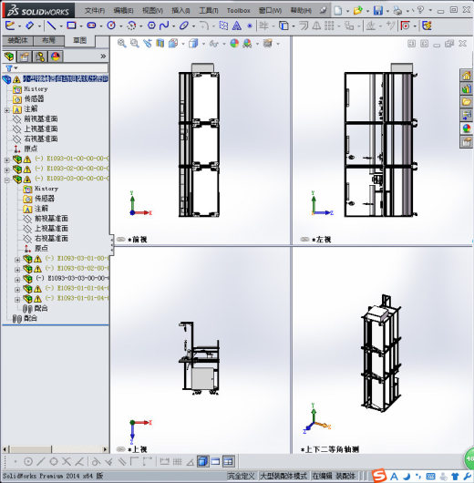Select the Straight Slot sketch tool

91,26
